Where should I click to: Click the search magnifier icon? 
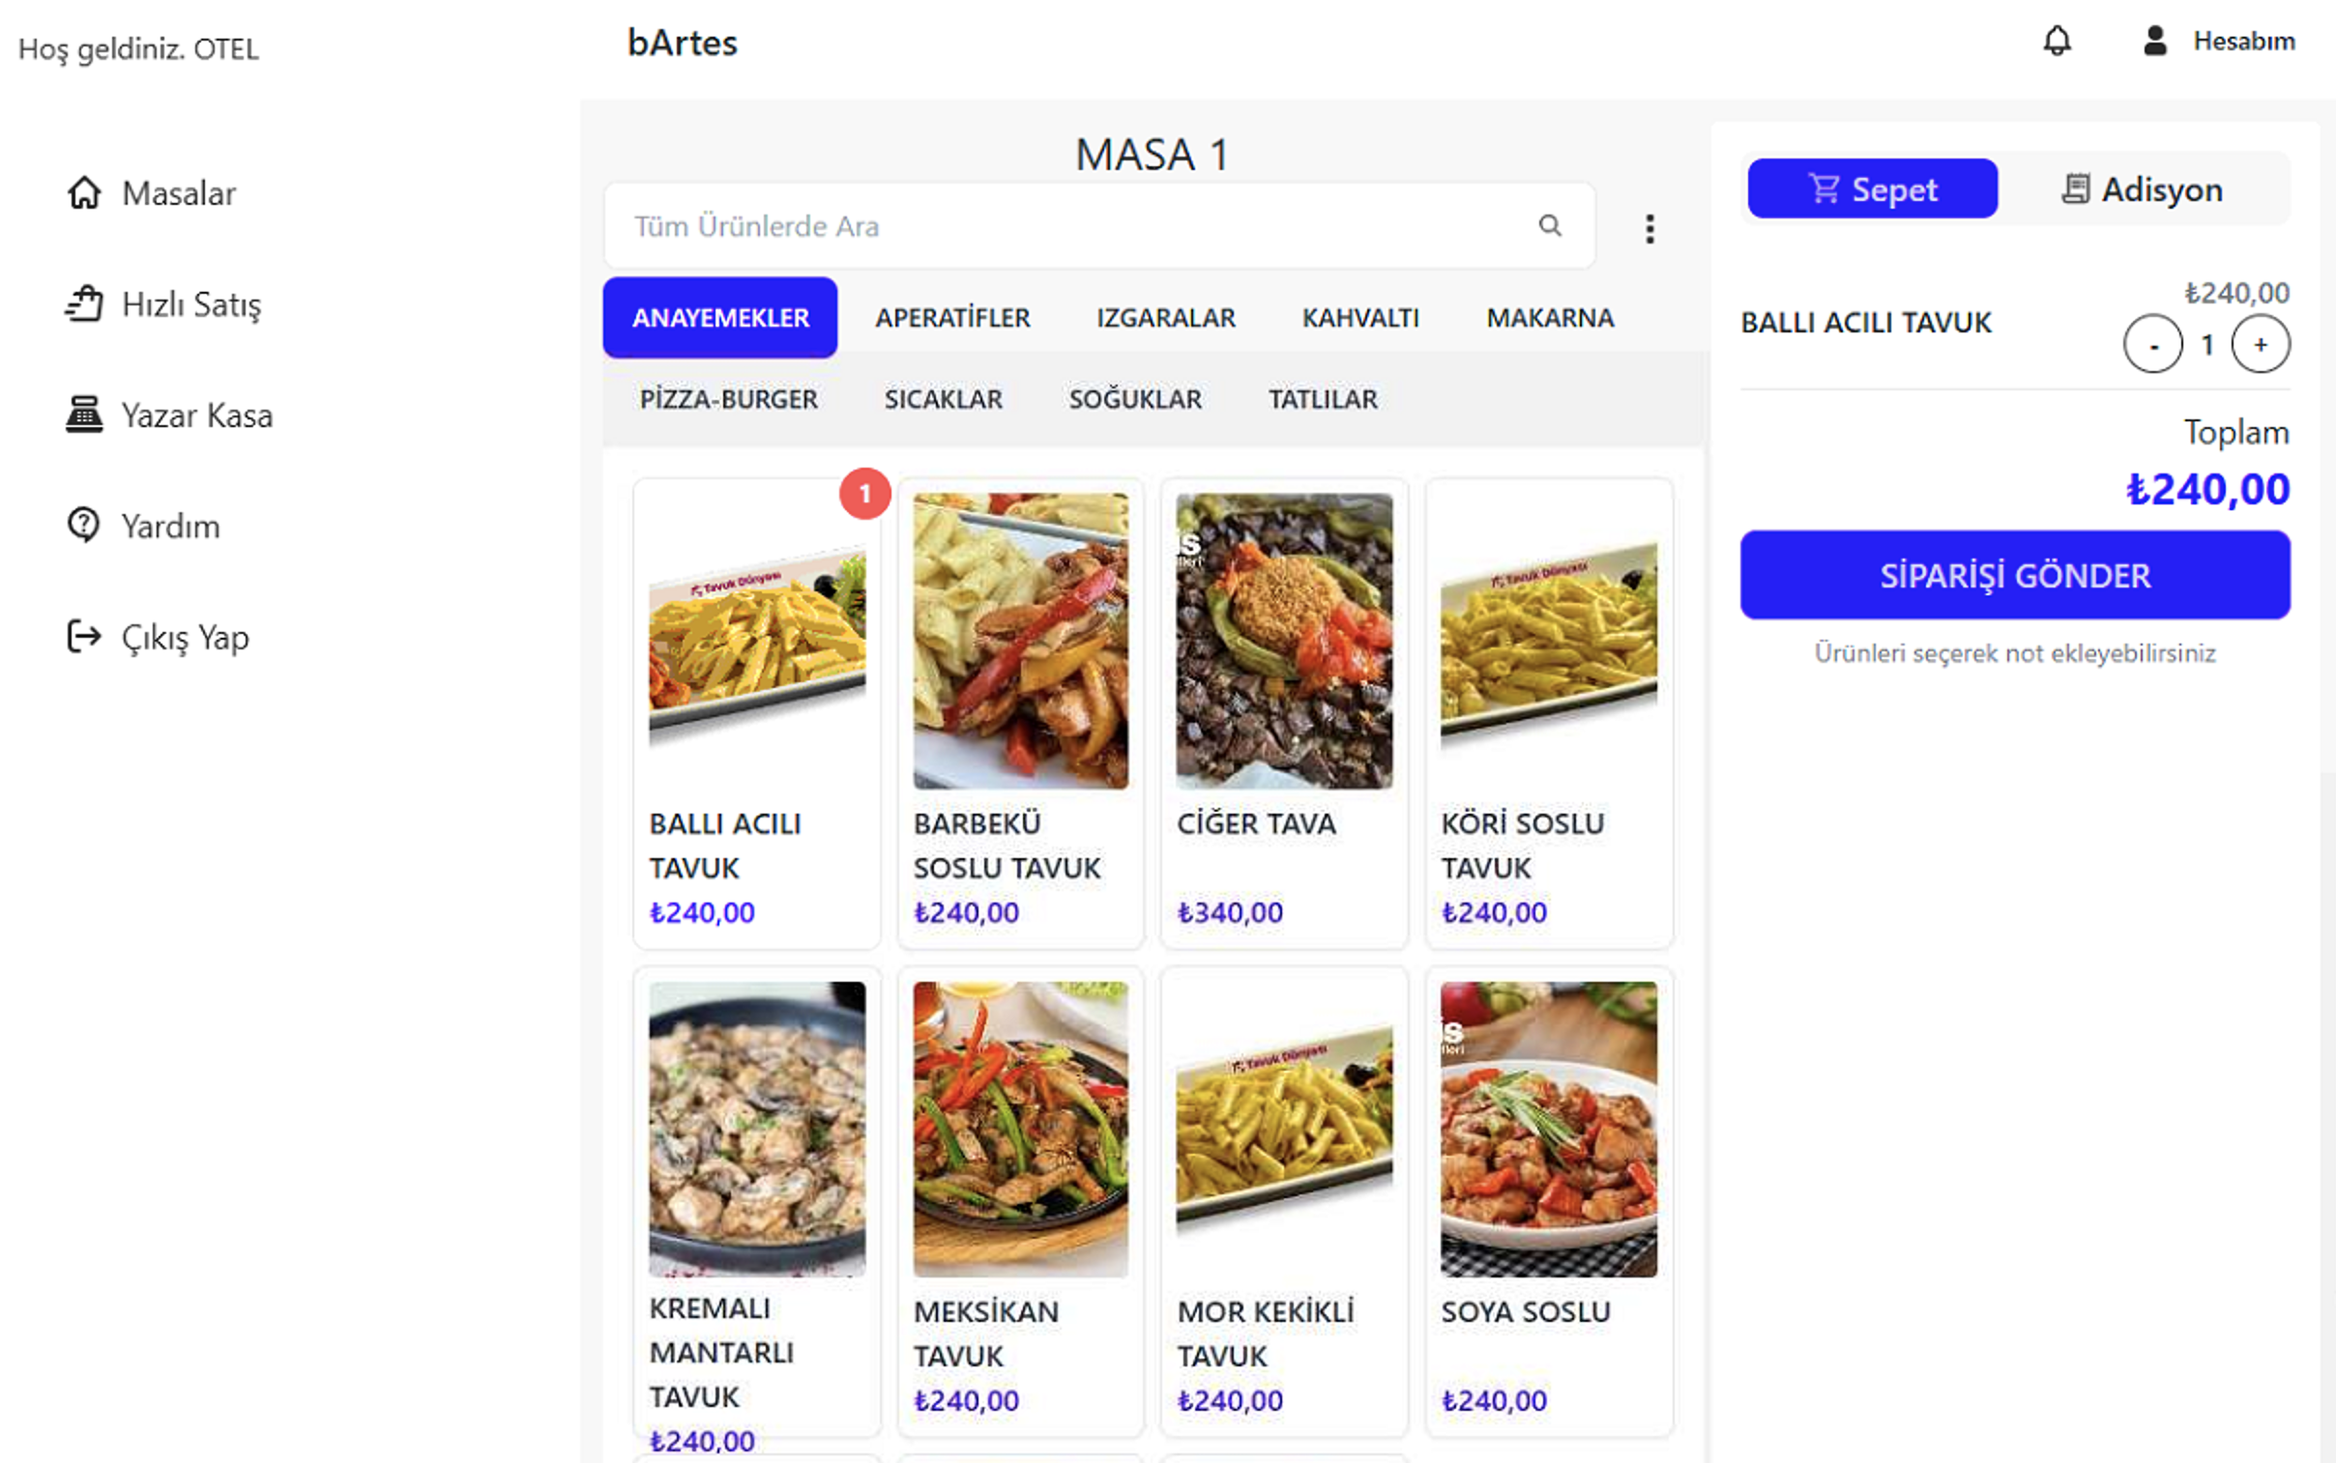1550,225
